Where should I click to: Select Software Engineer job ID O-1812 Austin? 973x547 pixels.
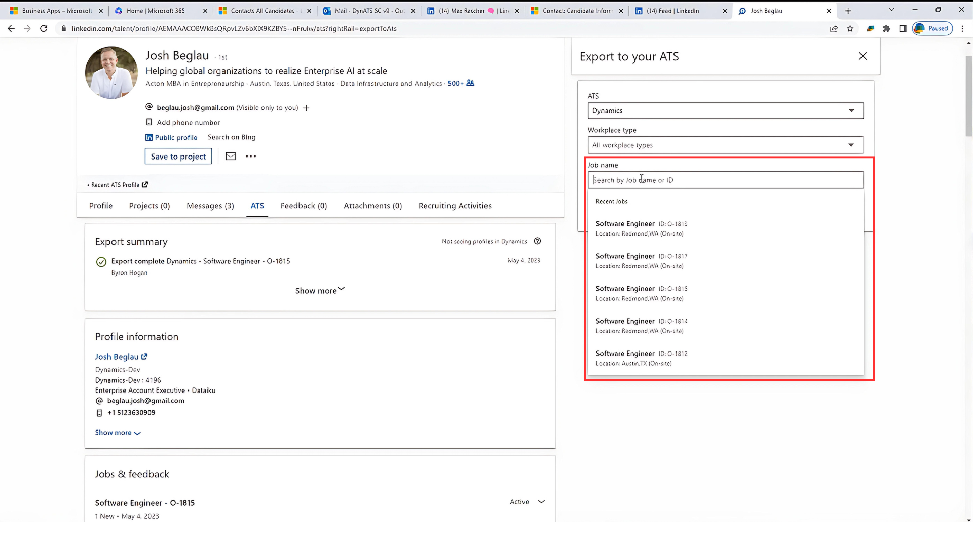pos(725,358)
